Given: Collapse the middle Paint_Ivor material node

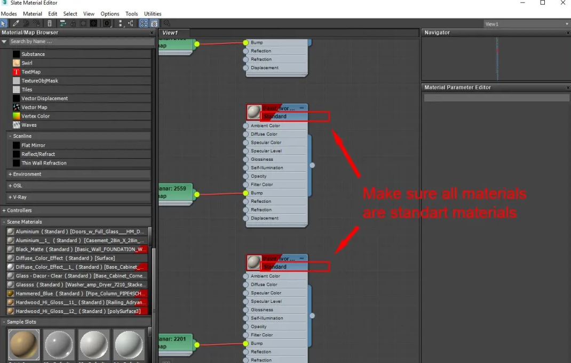Looking at the screenshot, I should (x=302, y=108).
